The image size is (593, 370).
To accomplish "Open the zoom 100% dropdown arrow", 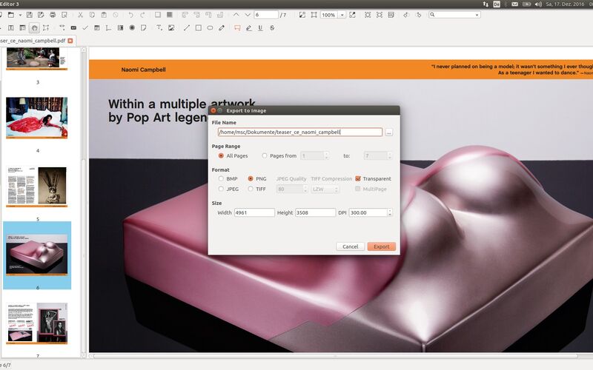I will coord(342,15).
